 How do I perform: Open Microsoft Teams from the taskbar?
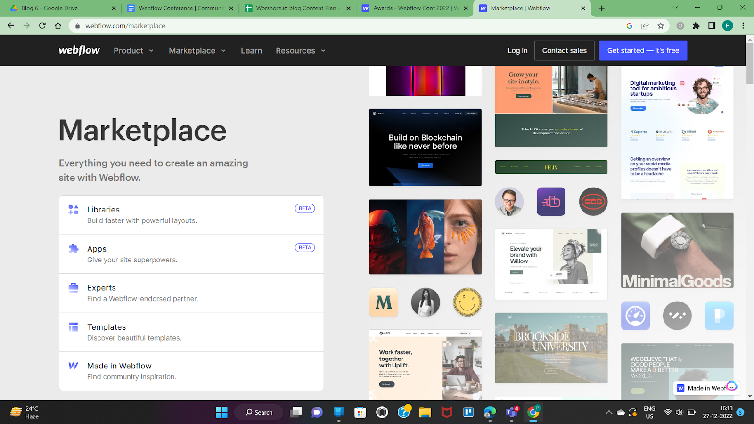512,412
